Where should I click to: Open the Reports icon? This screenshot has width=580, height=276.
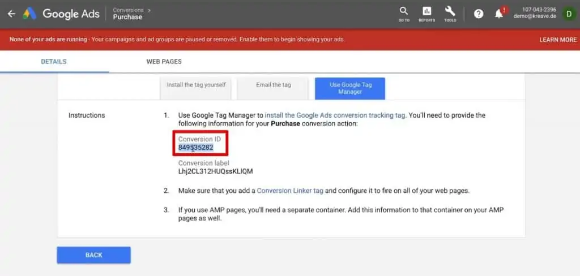tap(427, 14)
